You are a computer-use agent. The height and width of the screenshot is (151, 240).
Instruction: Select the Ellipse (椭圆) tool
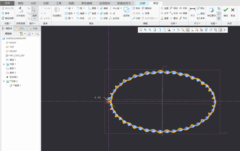point(80,13)
